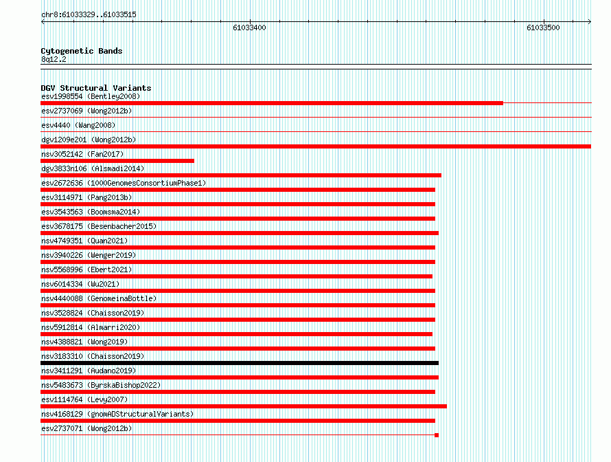Image resolution: width=611 pixels, height=462 pixels.
Task: Click esv2737071 (Wong2012b) label
Action: [x=87, y=428]
